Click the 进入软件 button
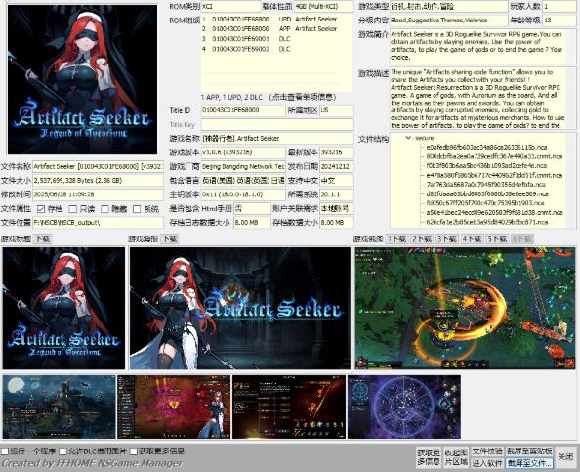The height and width of the screenshot is (472, 580). tap(487, 463)
